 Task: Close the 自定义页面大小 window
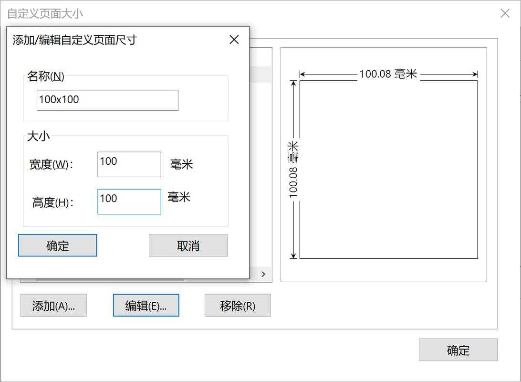pyautogui.click(x=505, y=13)
